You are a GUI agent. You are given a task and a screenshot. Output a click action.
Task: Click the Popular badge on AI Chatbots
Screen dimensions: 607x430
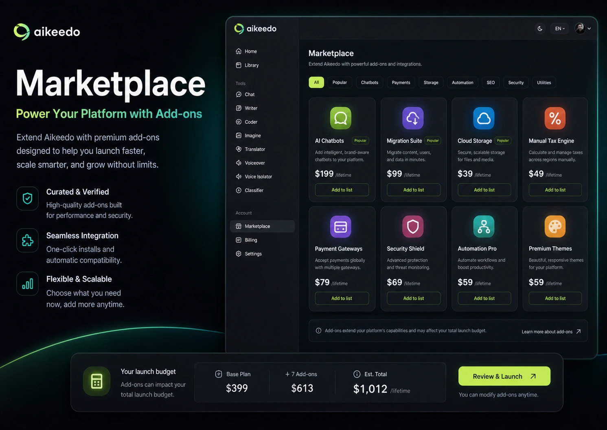[x=360, y=141]
